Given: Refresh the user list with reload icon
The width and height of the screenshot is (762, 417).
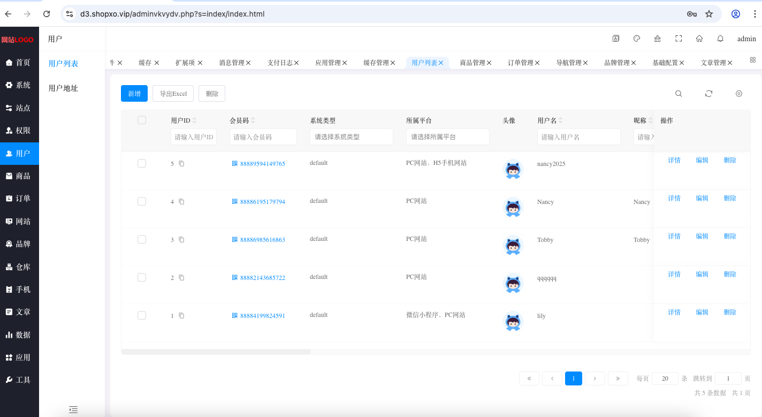Looking at the screenshot, I should click(708, 94).
